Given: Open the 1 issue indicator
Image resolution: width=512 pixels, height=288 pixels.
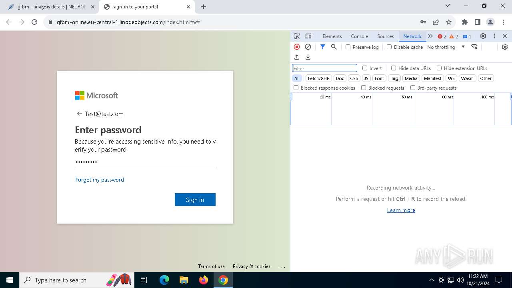Looking at the screenshot, I should 467,36.
